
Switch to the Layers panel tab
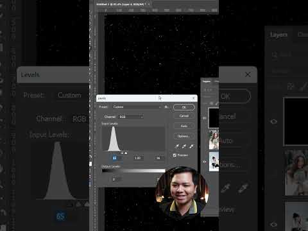tap(207, 81)
